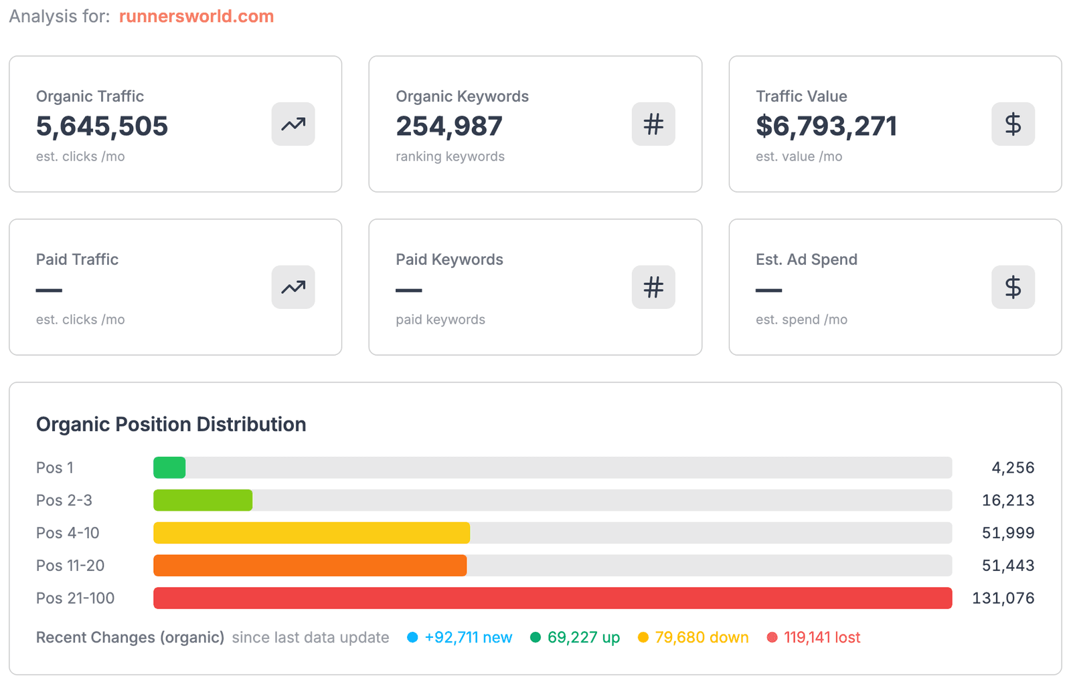This screenshot has height=684, width=1071.
Task: Click the Paid Traffic trend arrow icon
Action: (x=293, y=287)
